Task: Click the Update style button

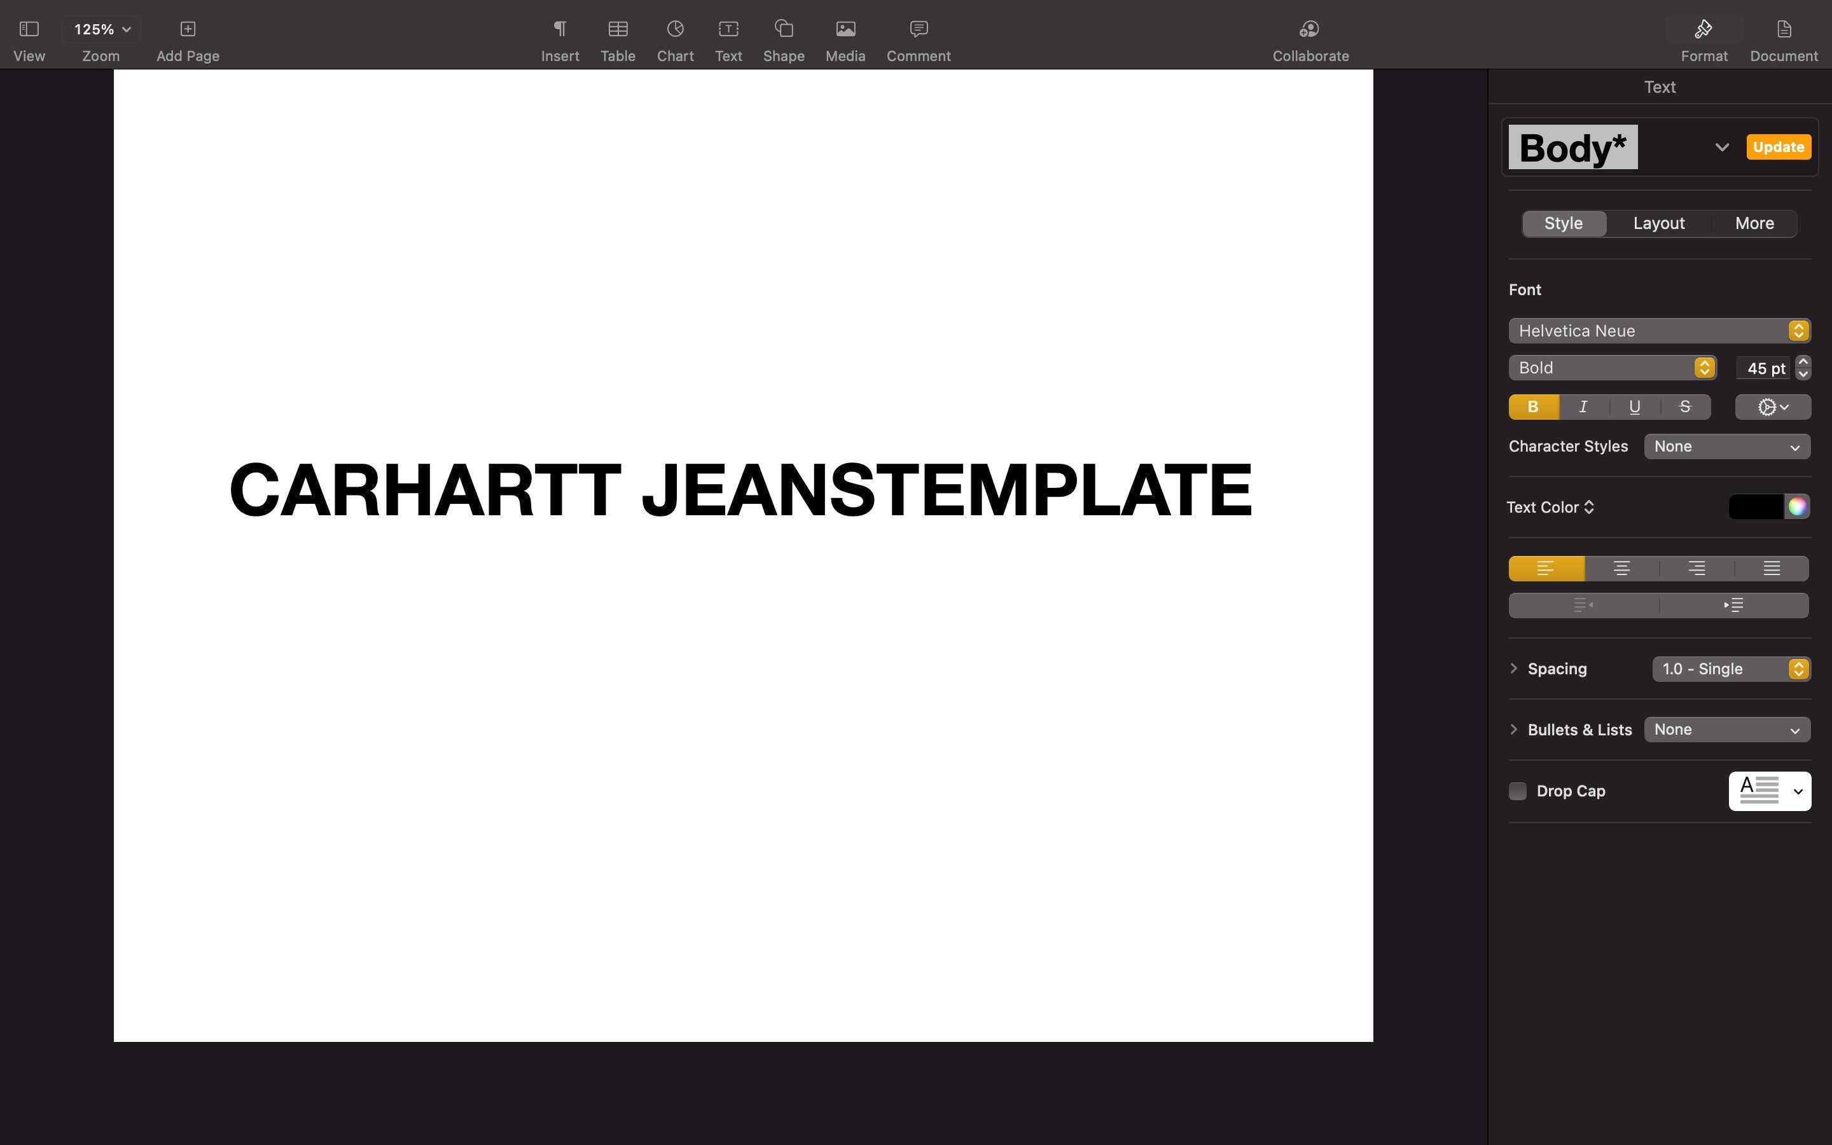Action: point(1777,147)
